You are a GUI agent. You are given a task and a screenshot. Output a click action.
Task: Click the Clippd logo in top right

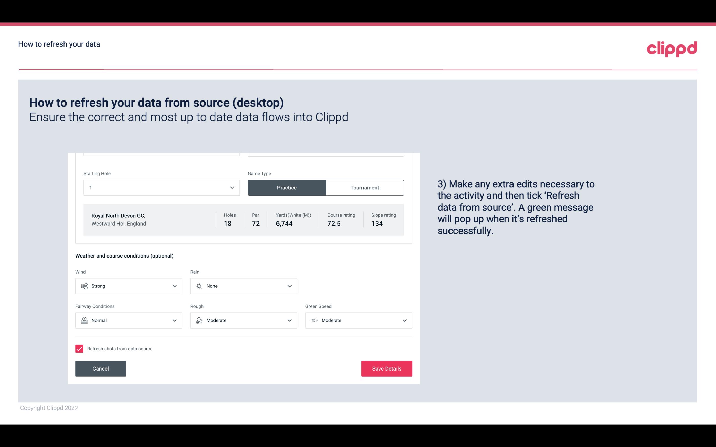[x=672, y=48]
